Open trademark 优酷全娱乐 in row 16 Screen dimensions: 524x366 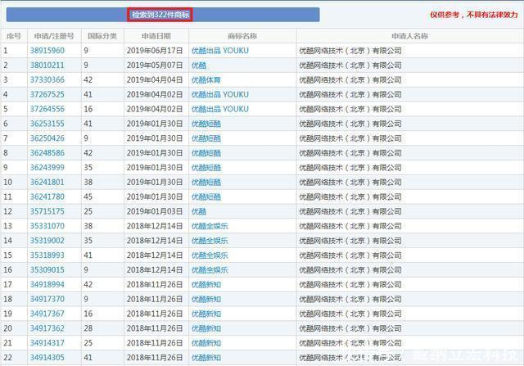210,269
